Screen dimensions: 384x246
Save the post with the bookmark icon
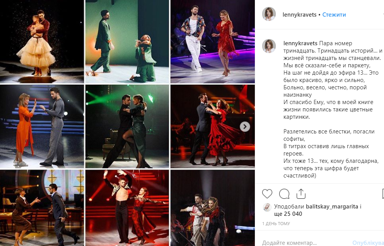pyautogui.click(x=383, y=194)
